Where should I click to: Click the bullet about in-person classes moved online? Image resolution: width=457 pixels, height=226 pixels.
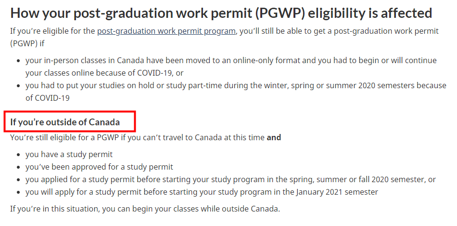tap(231, 66)
